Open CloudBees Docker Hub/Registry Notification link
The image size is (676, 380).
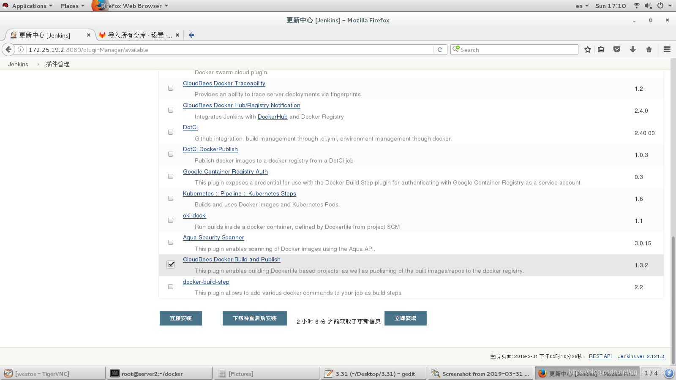click(242, 105)
